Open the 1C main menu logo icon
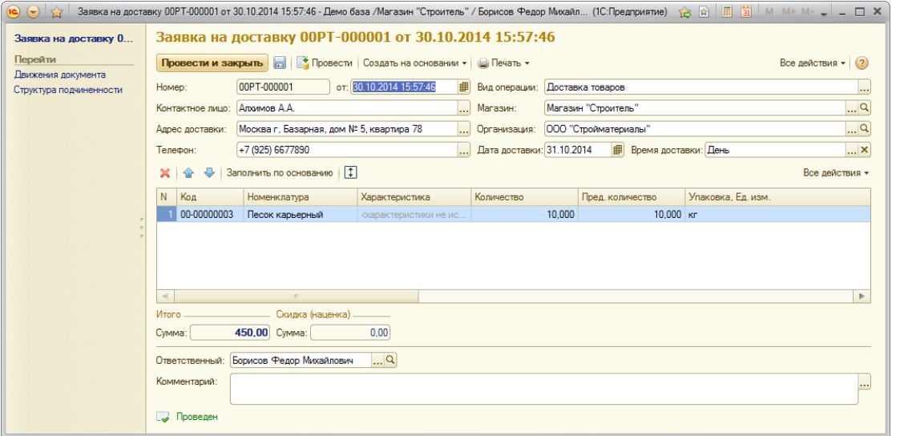The image size is (900, 436). point(14,11)
